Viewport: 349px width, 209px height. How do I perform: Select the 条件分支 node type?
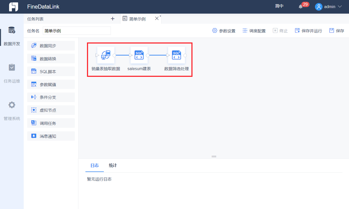pyautogui.click(x=51, y=97)
